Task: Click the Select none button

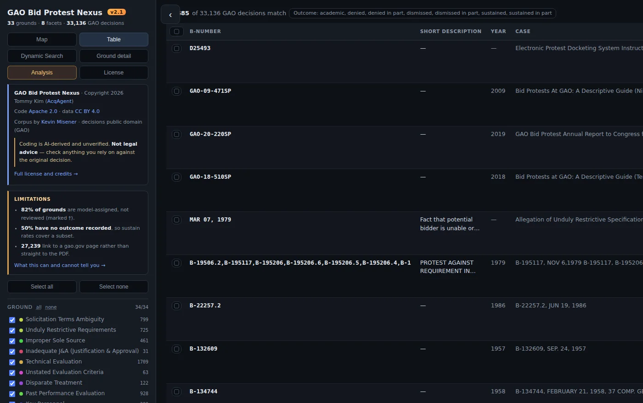Action: [x=114, y=287]
